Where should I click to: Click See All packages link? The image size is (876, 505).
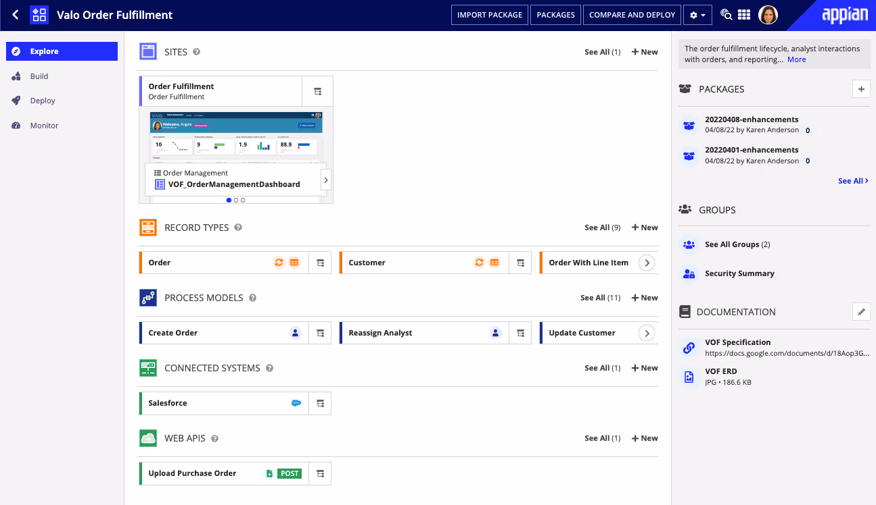(853, 181)
